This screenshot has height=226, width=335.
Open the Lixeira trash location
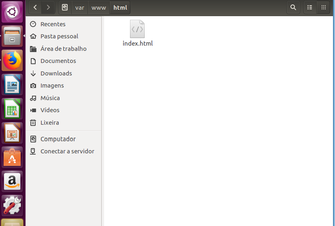49,123
